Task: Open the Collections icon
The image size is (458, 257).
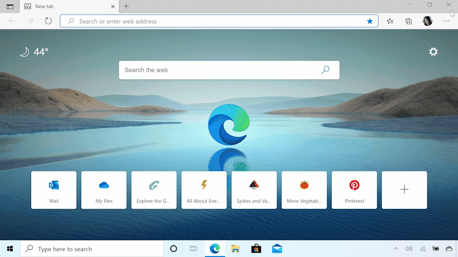Action: 409,21
